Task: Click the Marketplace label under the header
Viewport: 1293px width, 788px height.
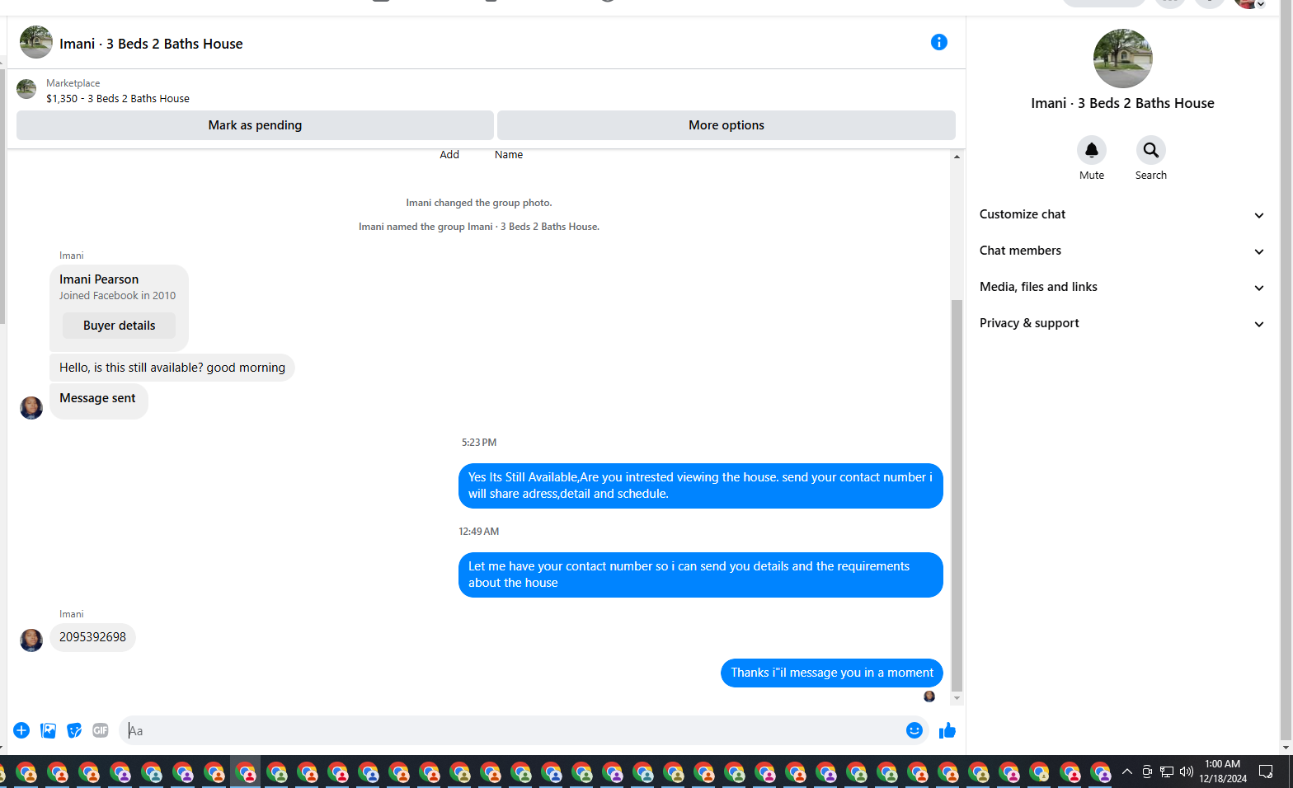Action: [x=73, y=83]
